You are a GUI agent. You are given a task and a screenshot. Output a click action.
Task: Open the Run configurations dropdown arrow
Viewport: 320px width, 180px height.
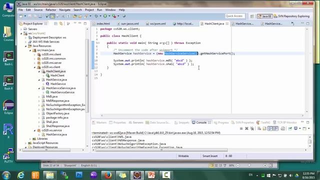tap(109, 16)
